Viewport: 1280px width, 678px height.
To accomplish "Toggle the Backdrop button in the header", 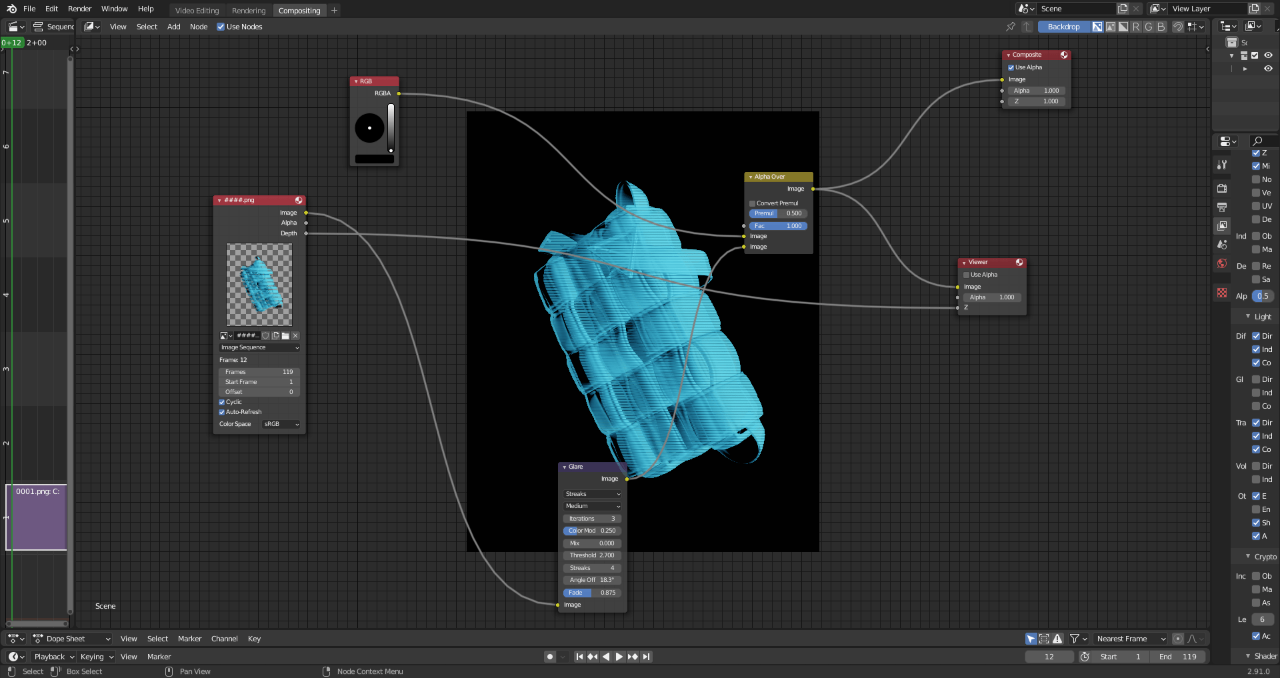I will 1063,27.
